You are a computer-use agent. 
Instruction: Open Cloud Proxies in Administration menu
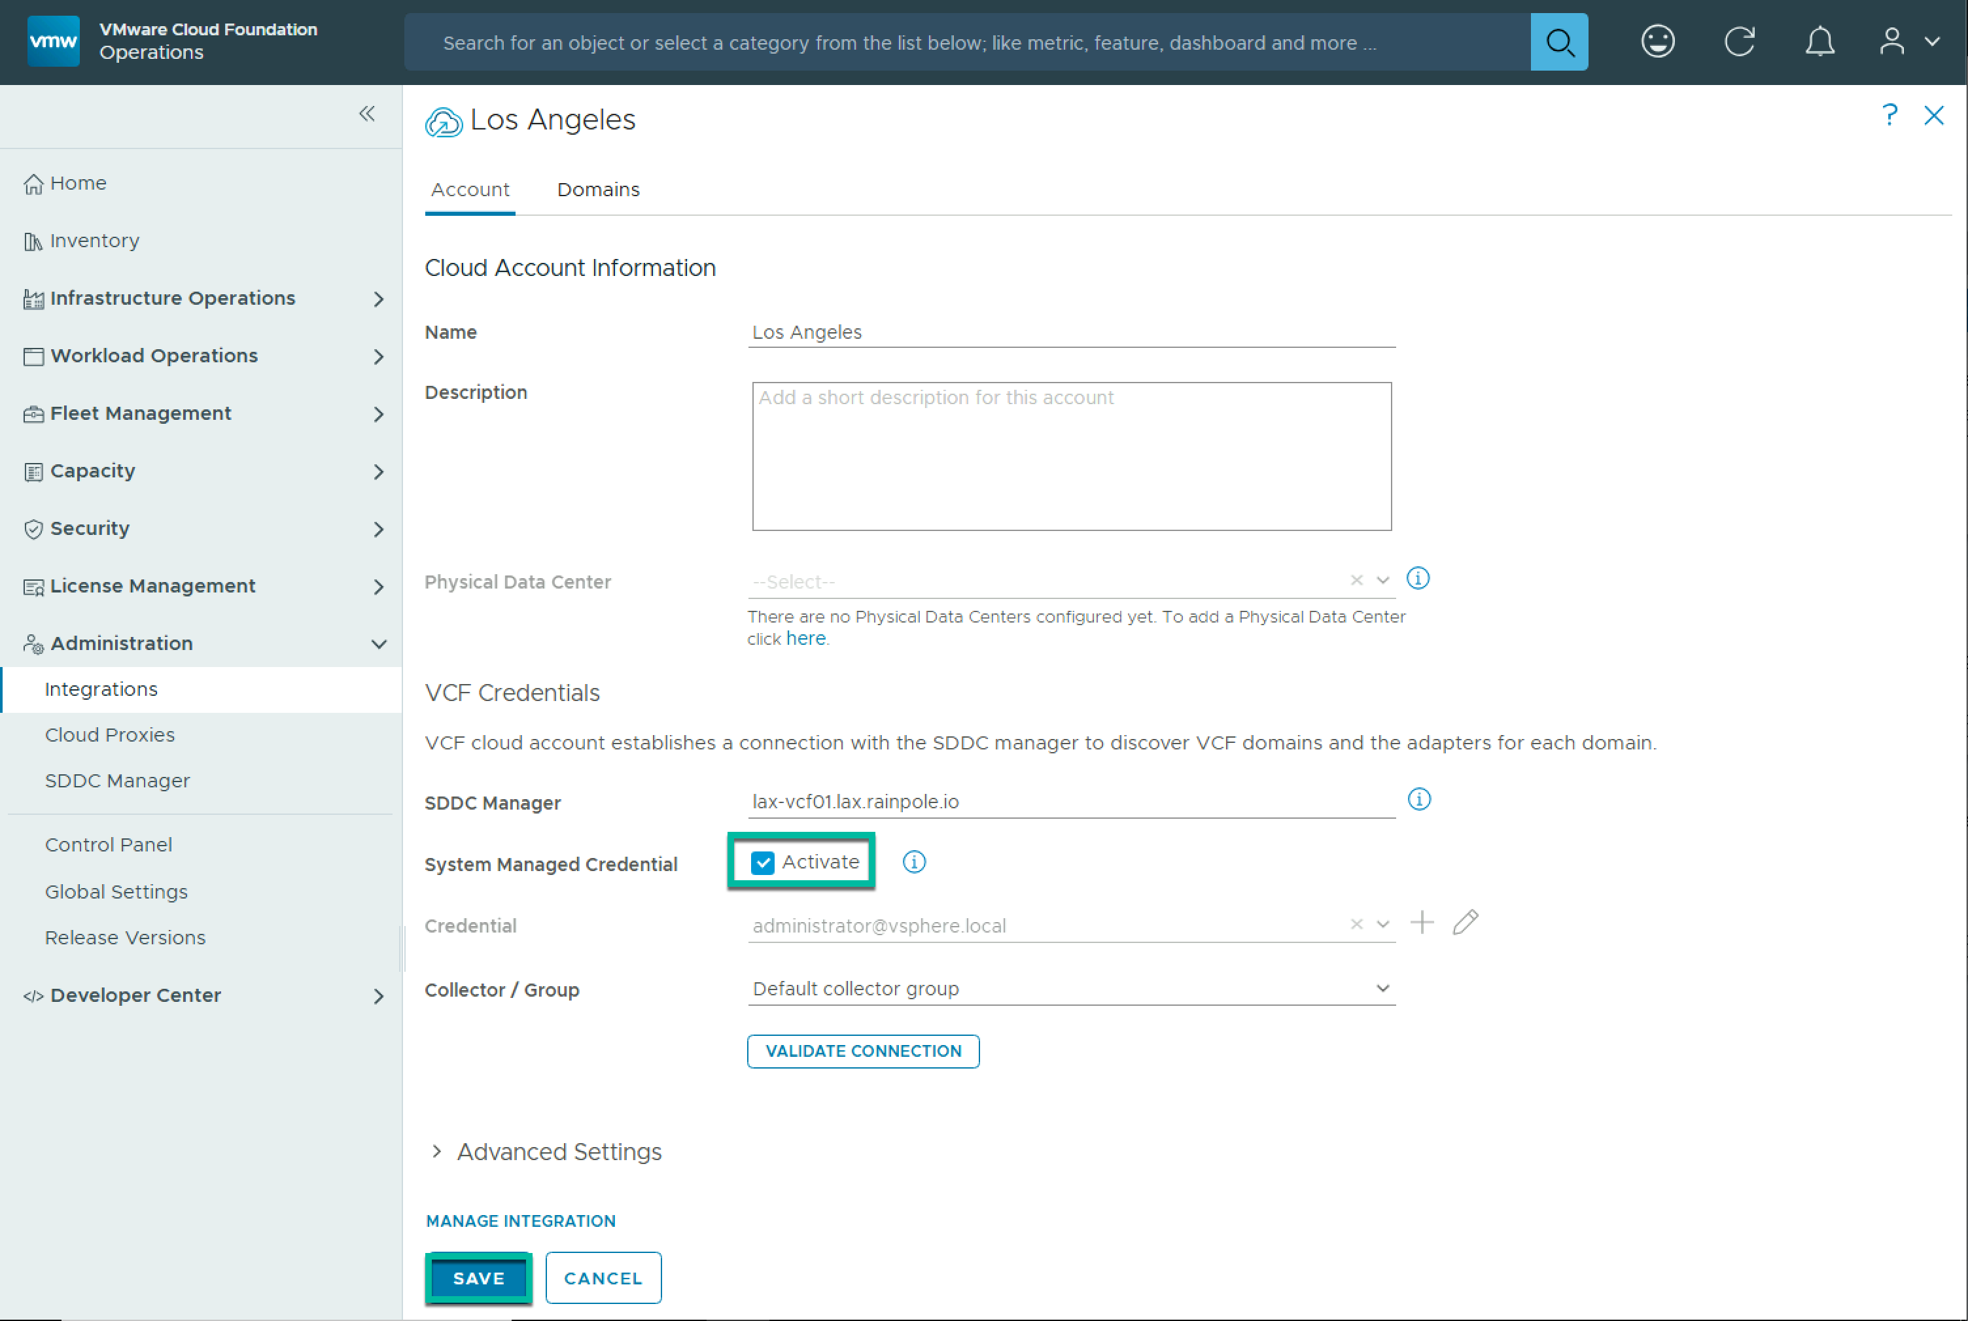pyautogui.click(x=109, y=734)
